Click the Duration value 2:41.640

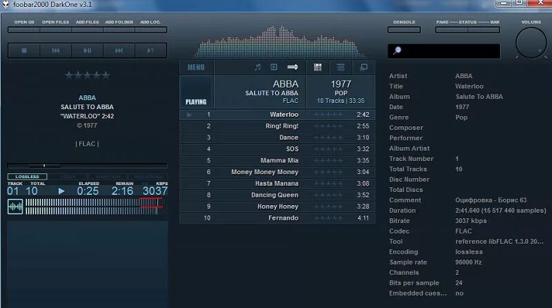pyautogui.click(x=500, y=211)
